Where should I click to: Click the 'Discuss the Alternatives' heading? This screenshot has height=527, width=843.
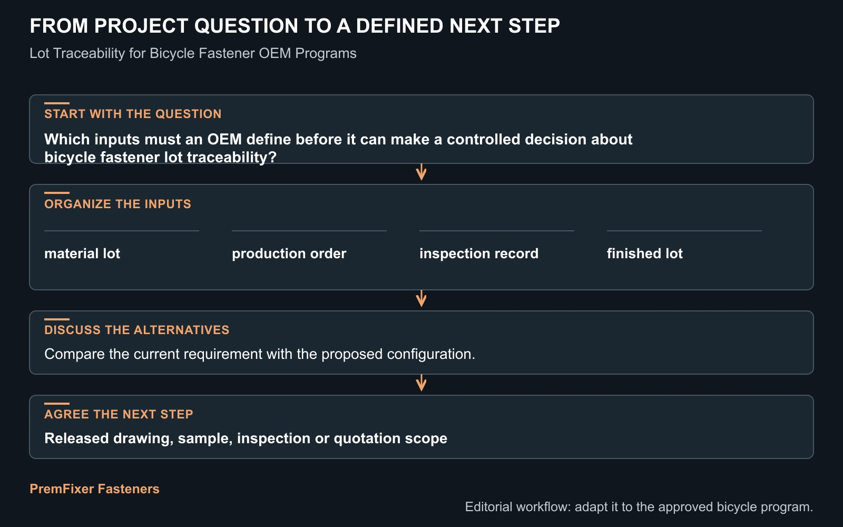(x=137, y=330)
